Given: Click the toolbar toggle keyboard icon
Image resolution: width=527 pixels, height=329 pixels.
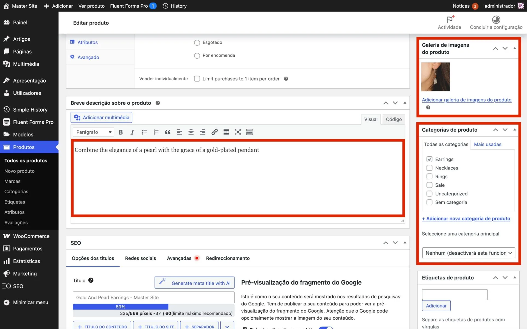Looking at the screenshot, I should pos(249,132).
